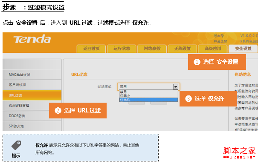Screen dimensions: 261x164
Task: Open the highlighted URL过滤 sidebar item
Action: [x=32, y=95]
